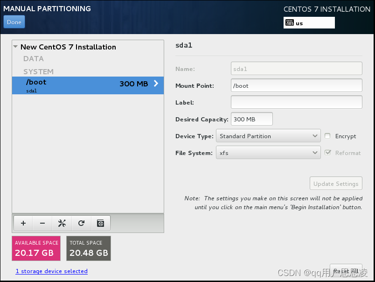Viewport: 375px width, 282px height.
Task: Click the Label input field
Action: point(297,102)
